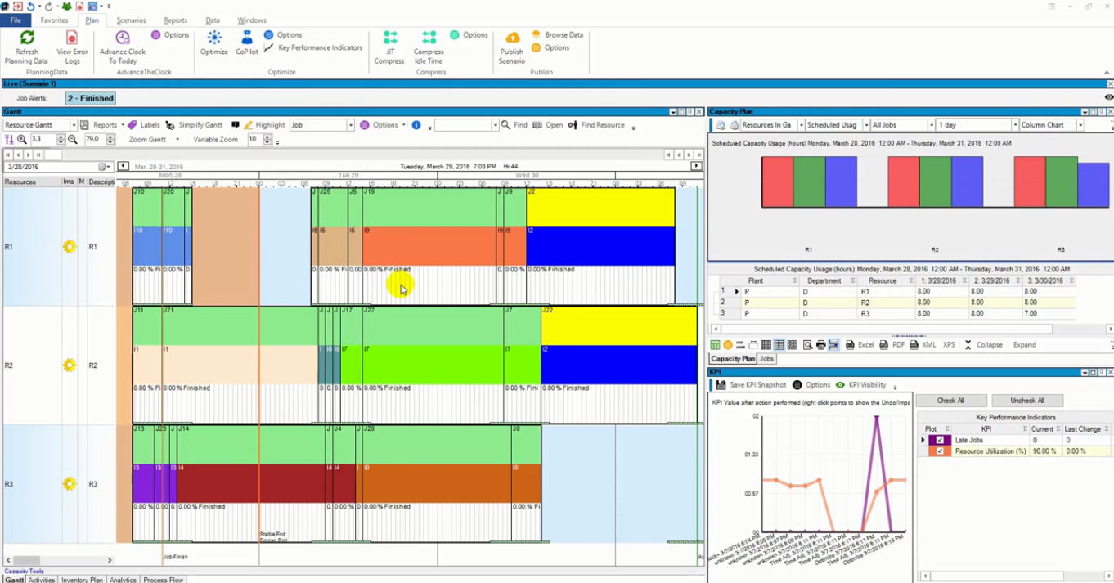Open the Jobs tab in Capacity Plan
1114x583 pixels.
tap(766, 359)
